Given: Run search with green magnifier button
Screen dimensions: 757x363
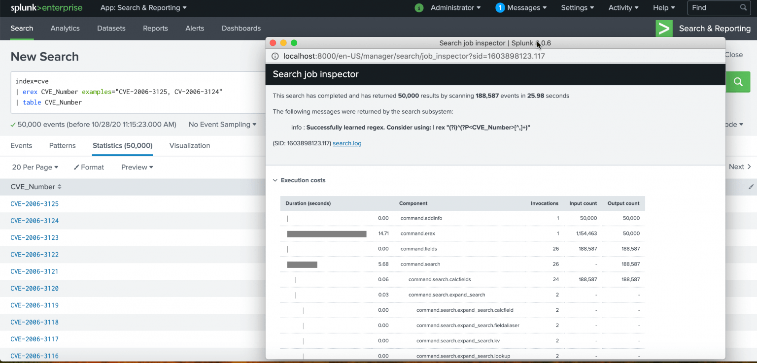Looking at the screenshot, I should (x=738, y=82).
